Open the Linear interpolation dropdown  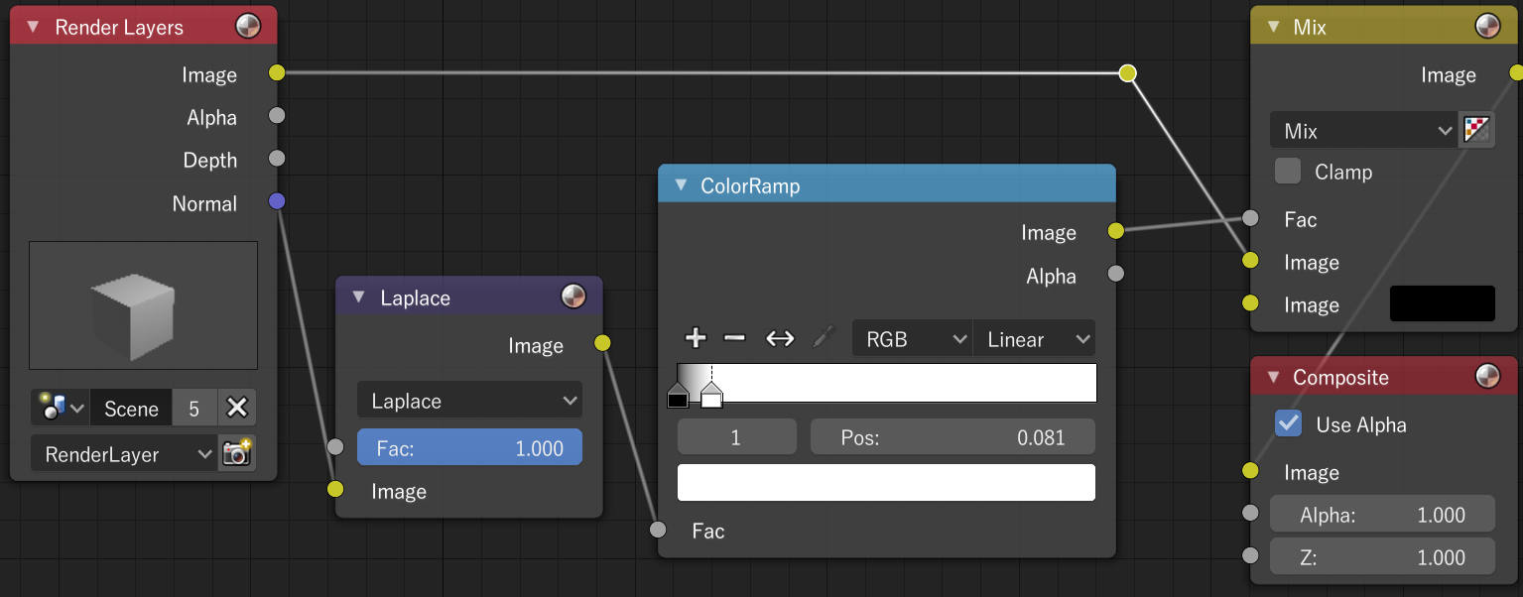[1035, 339]
